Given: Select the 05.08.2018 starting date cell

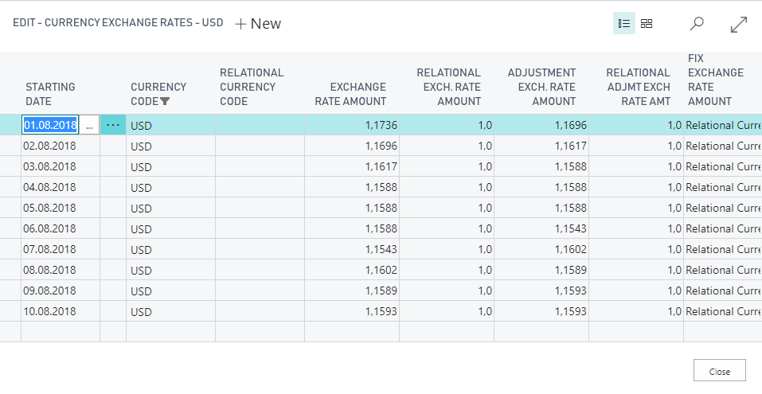Looking at the screenshot, I should click(x=61, y=208).
